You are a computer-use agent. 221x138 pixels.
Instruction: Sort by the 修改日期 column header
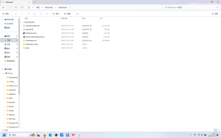point(64,18)
